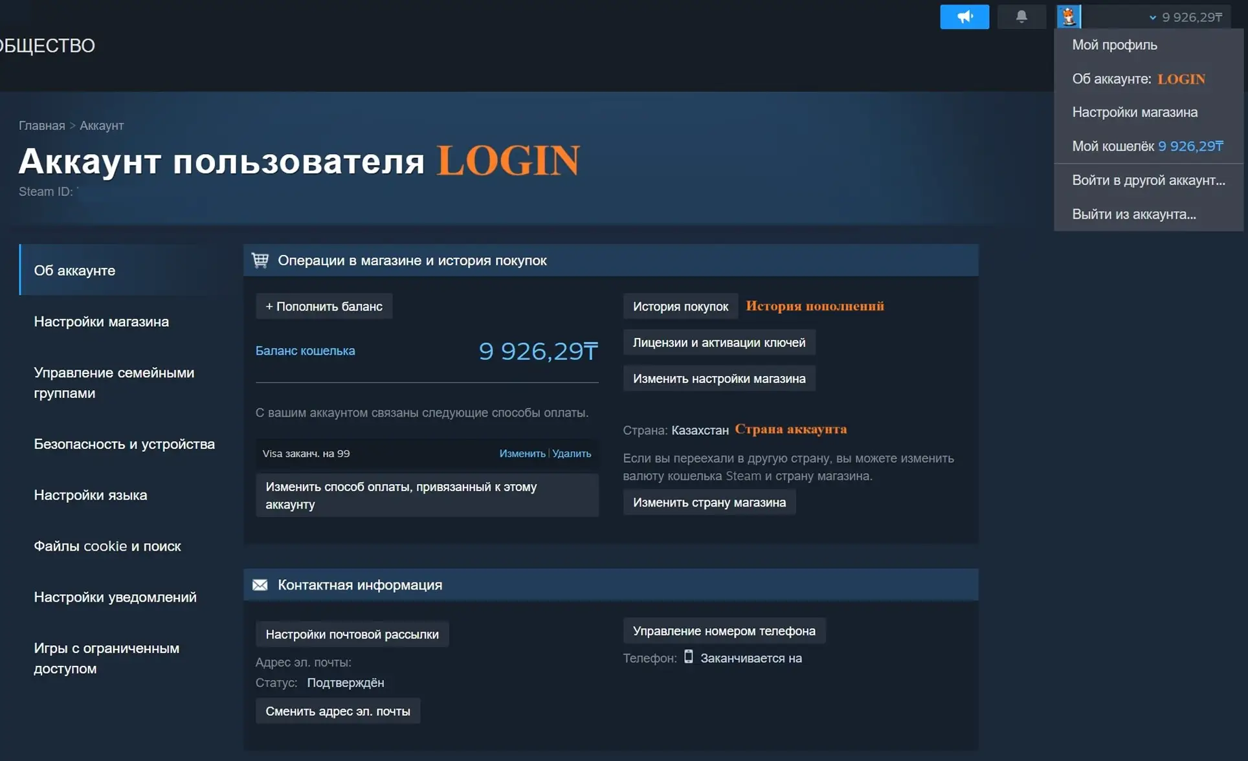Click Удалить link for the Visa card

pyautogui.click(x=571, y=454)
